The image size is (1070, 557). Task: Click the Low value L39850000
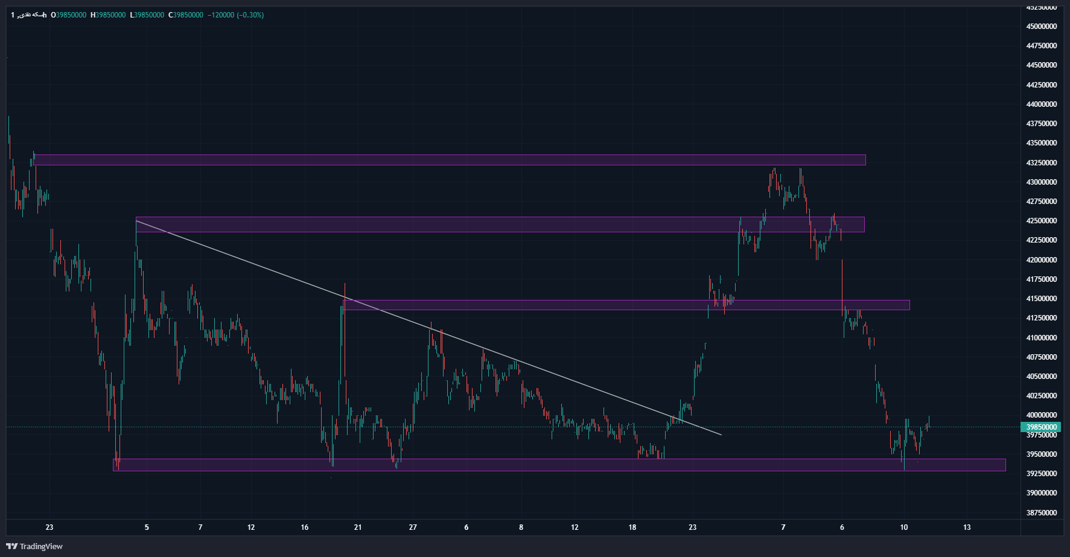coord(147,15)
